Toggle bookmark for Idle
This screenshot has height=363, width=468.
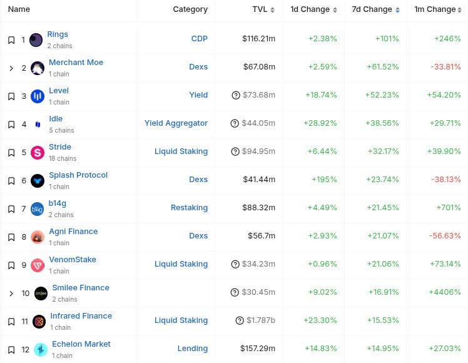[x=11, y=125]
